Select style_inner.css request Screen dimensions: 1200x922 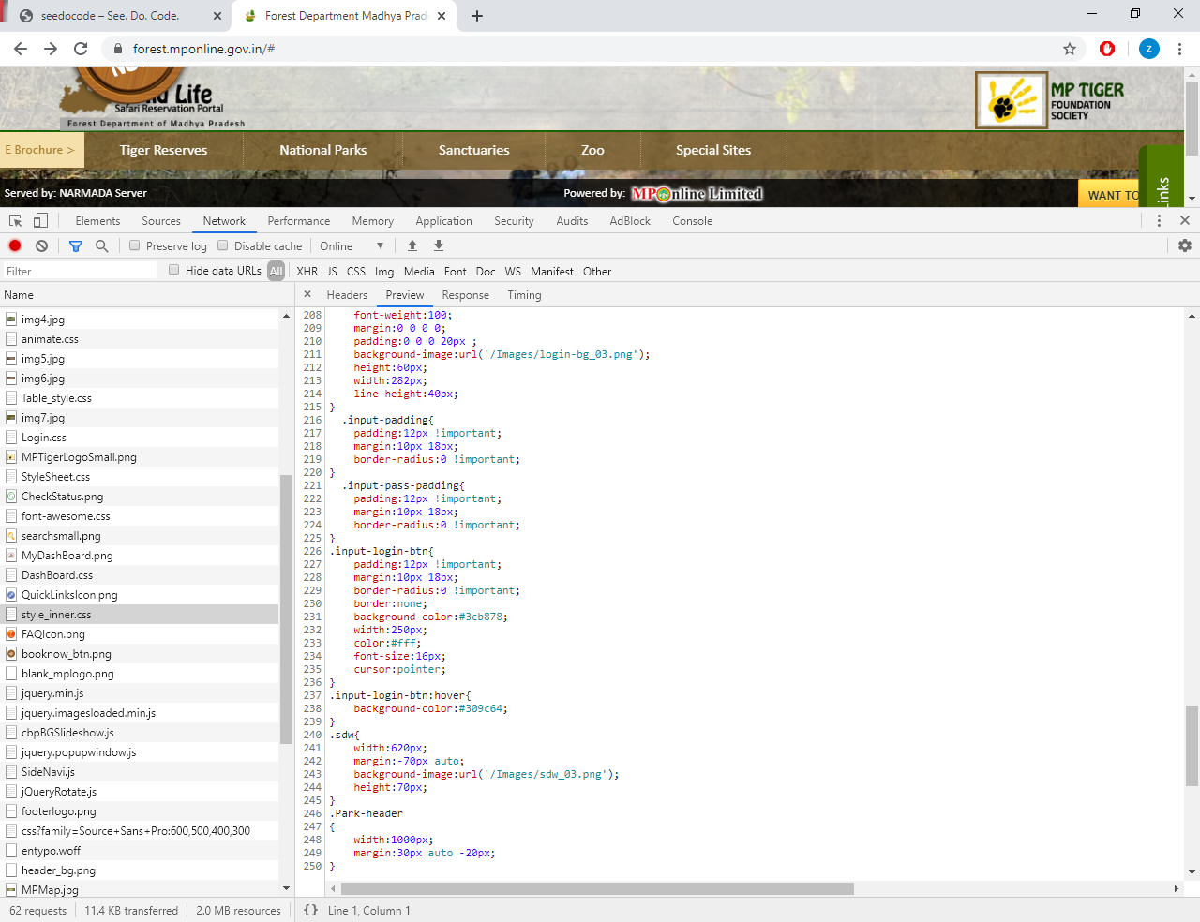[x=140, y=615]
